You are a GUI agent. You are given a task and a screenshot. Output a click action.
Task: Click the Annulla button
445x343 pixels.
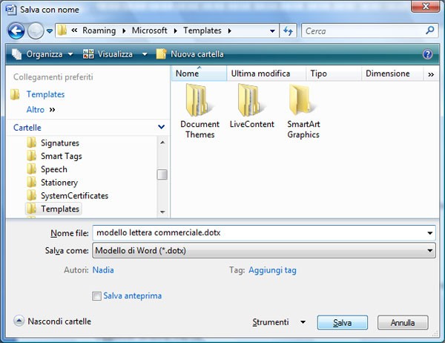tap(403, 323)
